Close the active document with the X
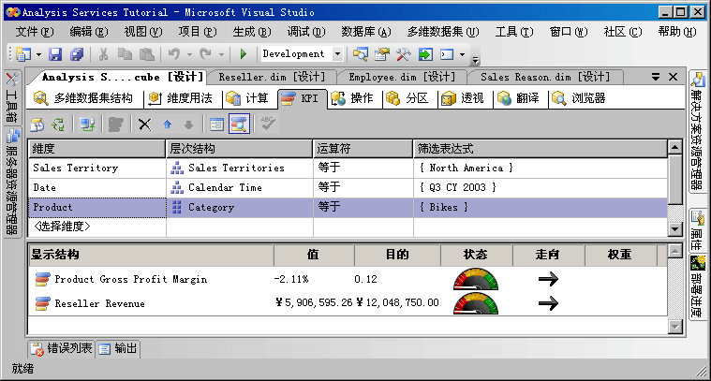The height and width of the screenshot is (381, 711). (x=674, y=77)
